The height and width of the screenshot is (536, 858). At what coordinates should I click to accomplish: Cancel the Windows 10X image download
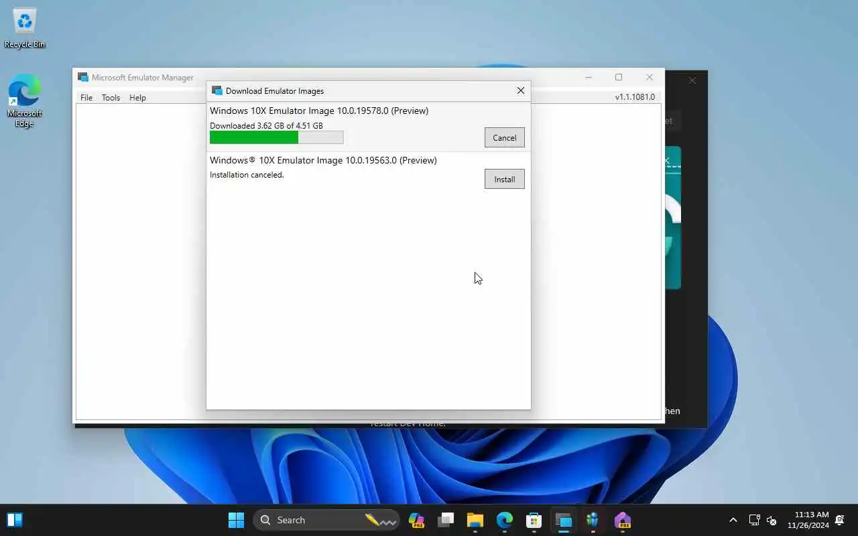tap(504, 137)
